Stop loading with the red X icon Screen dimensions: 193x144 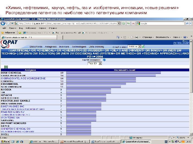(133, 23)
